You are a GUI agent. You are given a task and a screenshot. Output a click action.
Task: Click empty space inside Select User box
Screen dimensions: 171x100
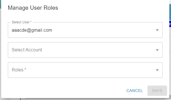coord(104,30)
